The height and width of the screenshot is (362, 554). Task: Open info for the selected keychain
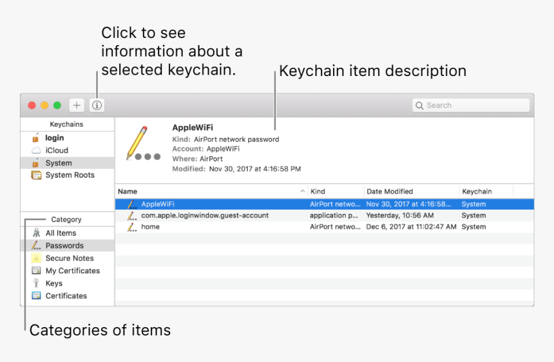pyautogui.click(x=97, y=105)
